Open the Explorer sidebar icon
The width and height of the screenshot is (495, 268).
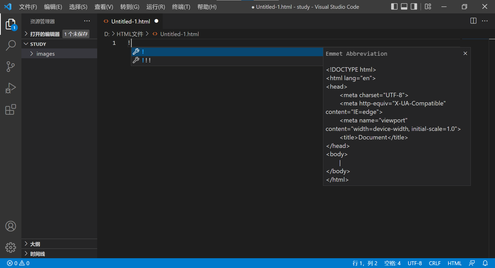click(11, 24)
